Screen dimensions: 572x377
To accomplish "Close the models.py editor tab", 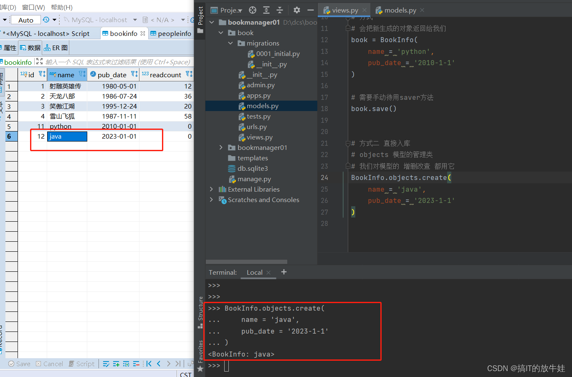I will 422,10.
